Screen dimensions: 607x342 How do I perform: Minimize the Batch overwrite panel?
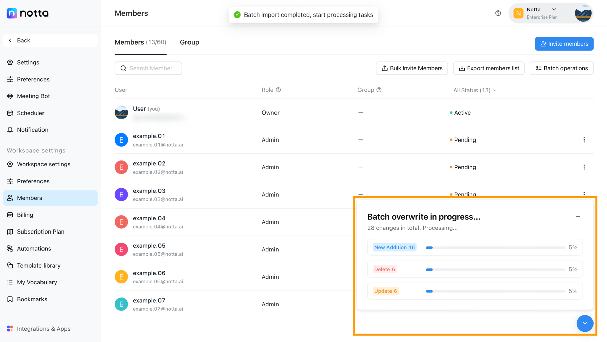tap(578, 217)
